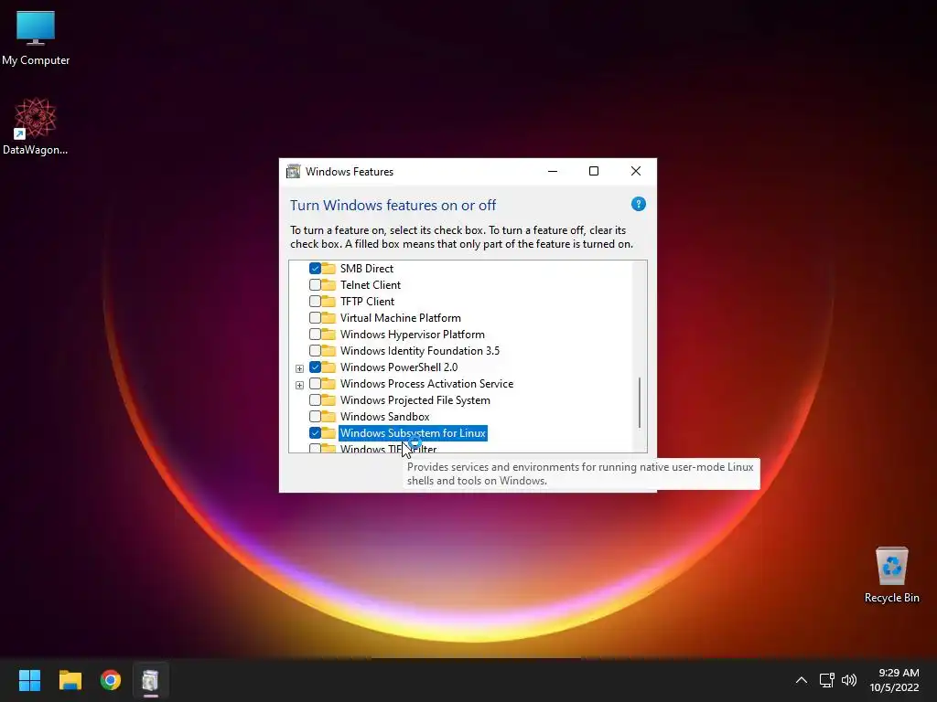937x702 pixels.
Task: Enable the TFTP Client checkbox
Action: point(315,302)
